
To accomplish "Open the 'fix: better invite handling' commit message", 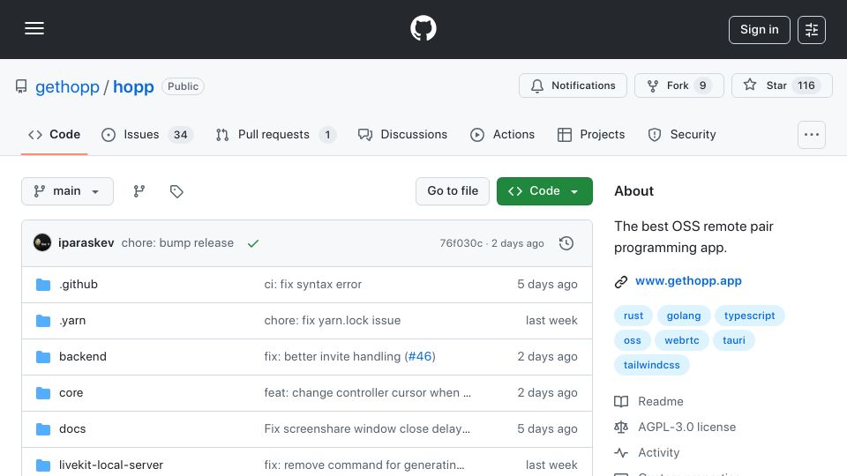I will point(333,357).
